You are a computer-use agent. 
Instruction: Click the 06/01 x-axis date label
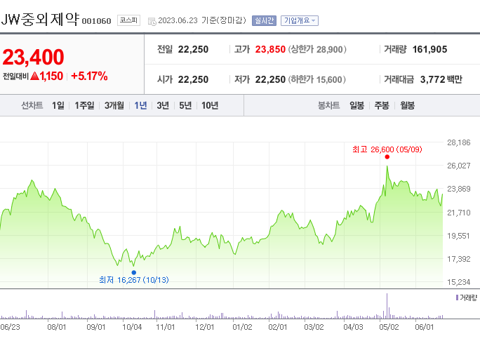(425, 327)
